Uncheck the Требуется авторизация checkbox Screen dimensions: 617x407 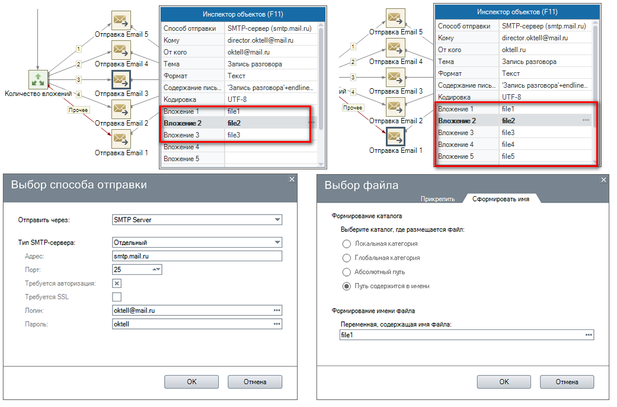pos(117,283)
